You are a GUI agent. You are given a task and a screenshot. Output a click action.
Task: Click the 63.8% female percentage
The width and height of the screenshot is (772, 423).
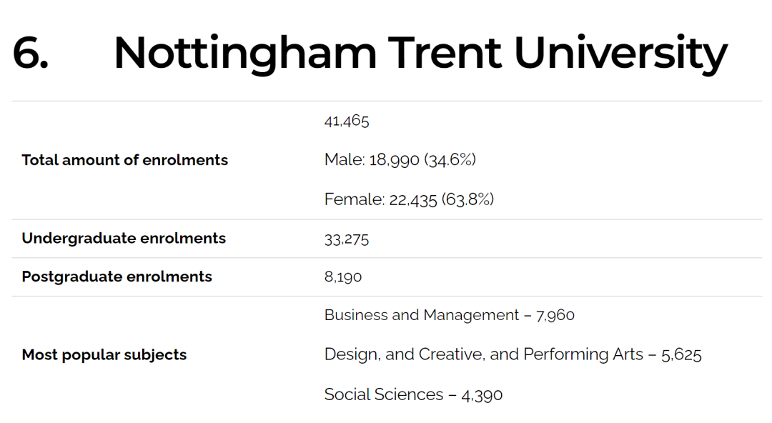[x=467, y=199]
